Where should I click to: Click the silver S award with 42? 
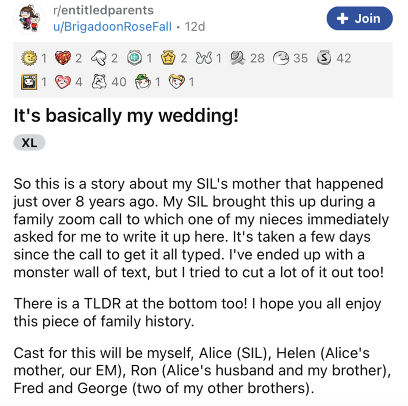pyautogui.click(x=325, y=58)
